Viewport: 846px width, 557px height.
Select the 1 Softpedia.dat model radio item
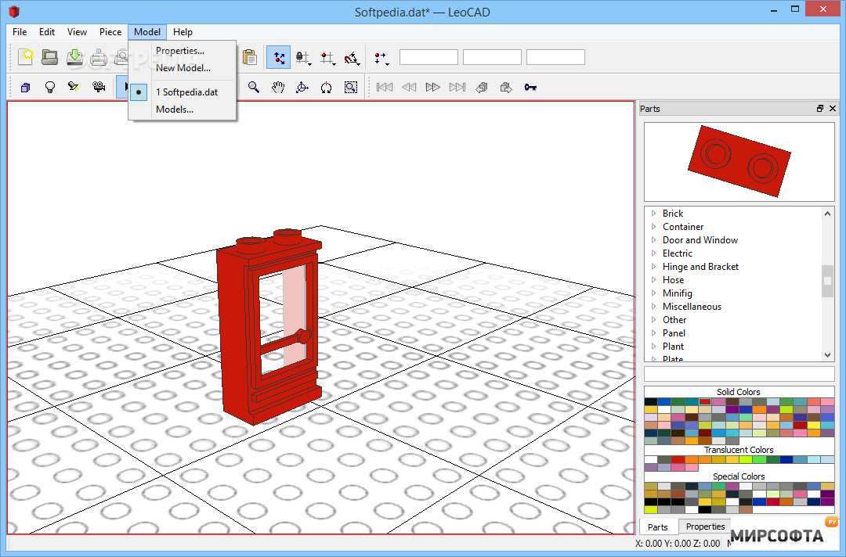pyautogui.click(x=186, y=92)
